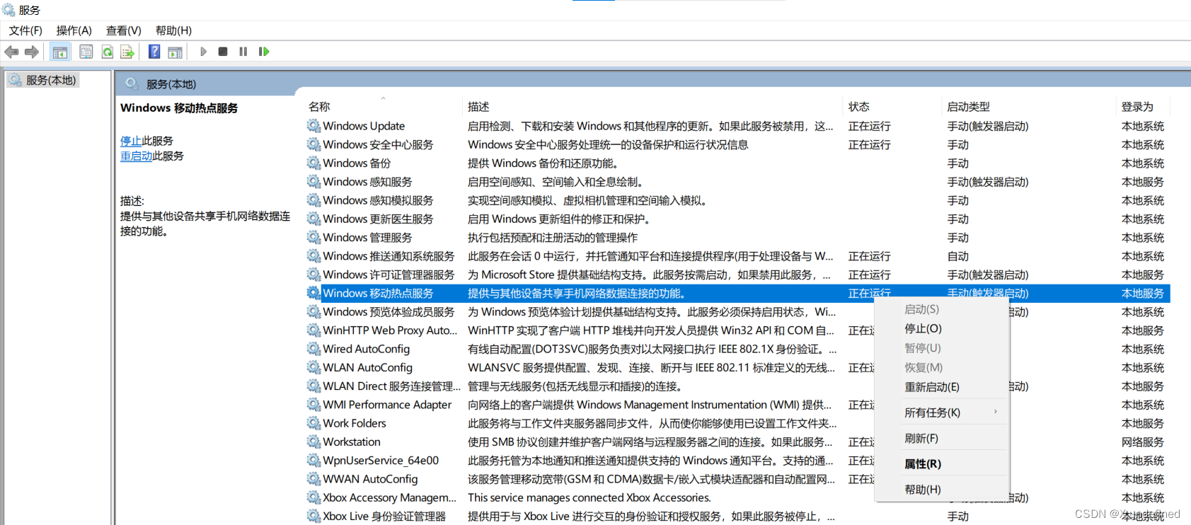
Task: Click the Forward arrow in the toolbar
Action: [32, 52]
